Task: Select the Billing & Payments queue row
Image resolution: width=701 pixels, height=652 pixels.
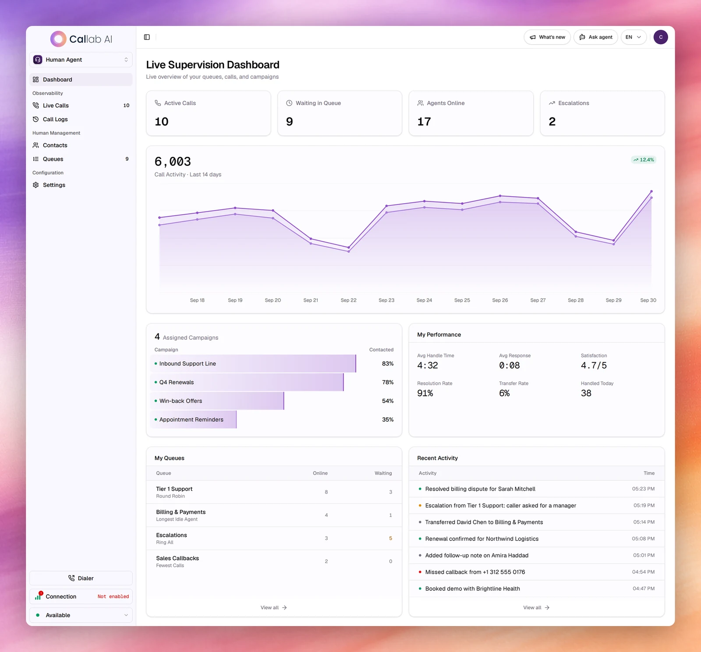Action: click(x=274, y=515)
